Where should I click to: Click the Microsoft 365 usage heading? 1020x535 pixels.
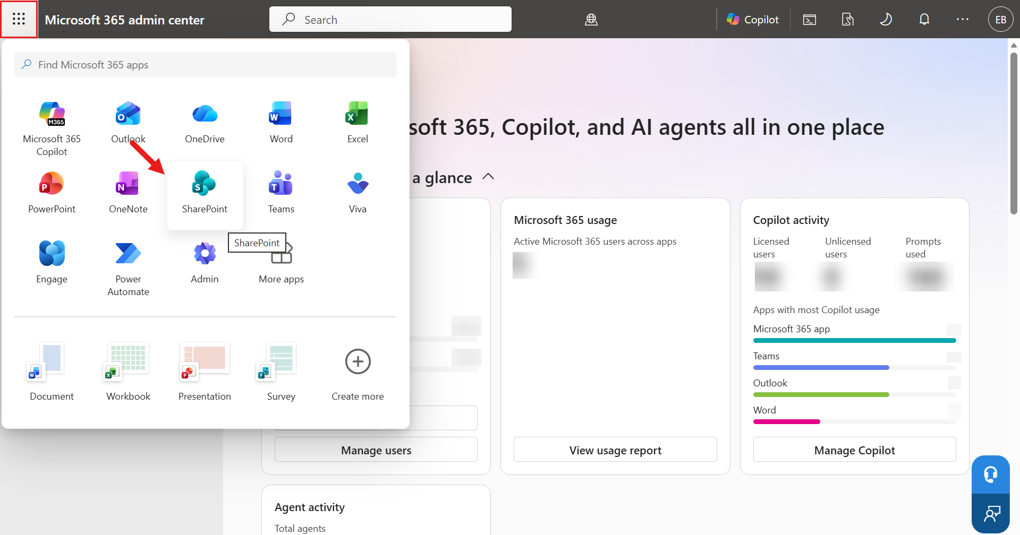coord(565,220)
